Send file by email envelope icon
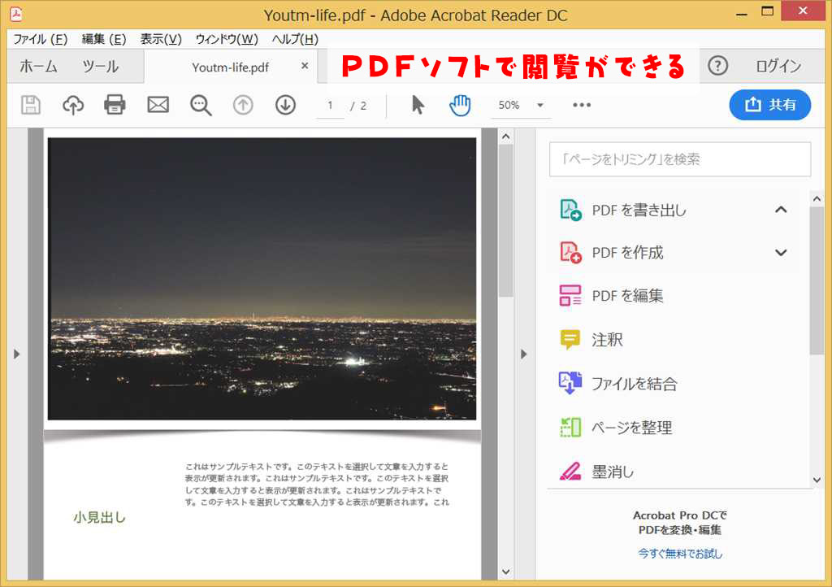The image size is (832, 587). coord(158,105)
